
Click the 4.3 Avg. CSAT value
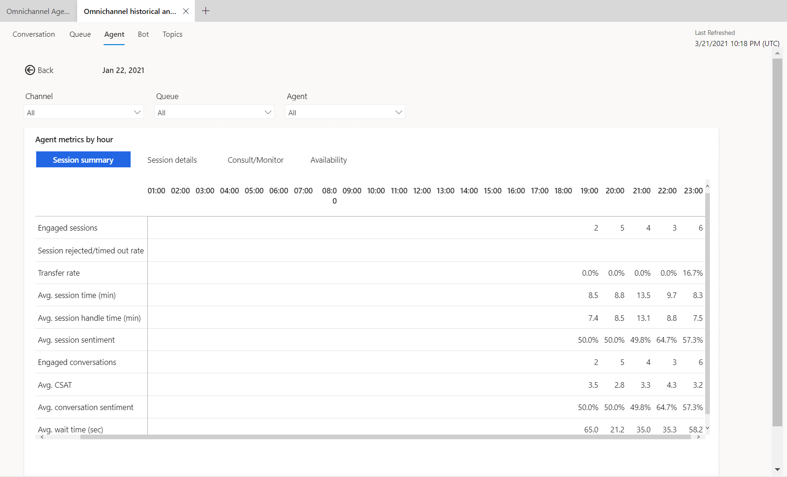pyautogui.click(x=672, y=385)
